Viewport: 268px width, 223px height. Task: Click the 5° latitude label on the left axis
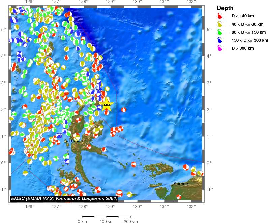coord(3,29)
